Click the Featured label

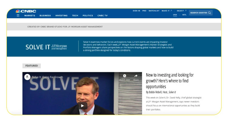click(x=32, y=66)
